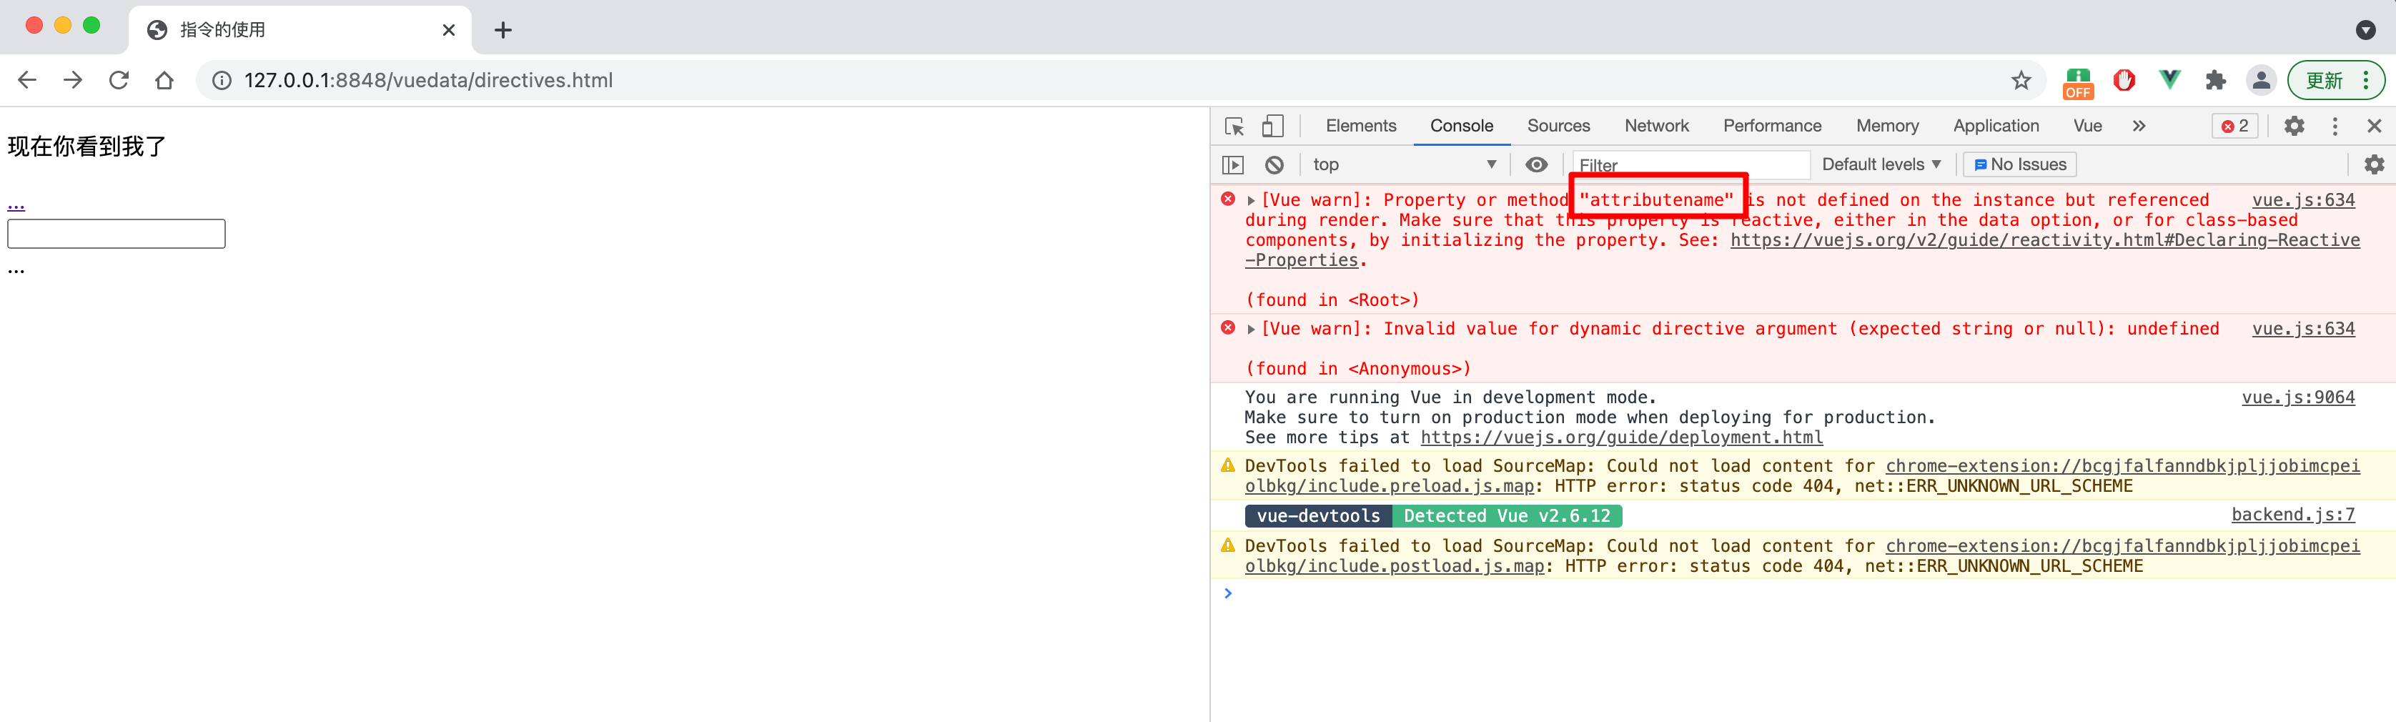
Task: Open the top JavaScript context dropdown
Action: (1404, 164)
